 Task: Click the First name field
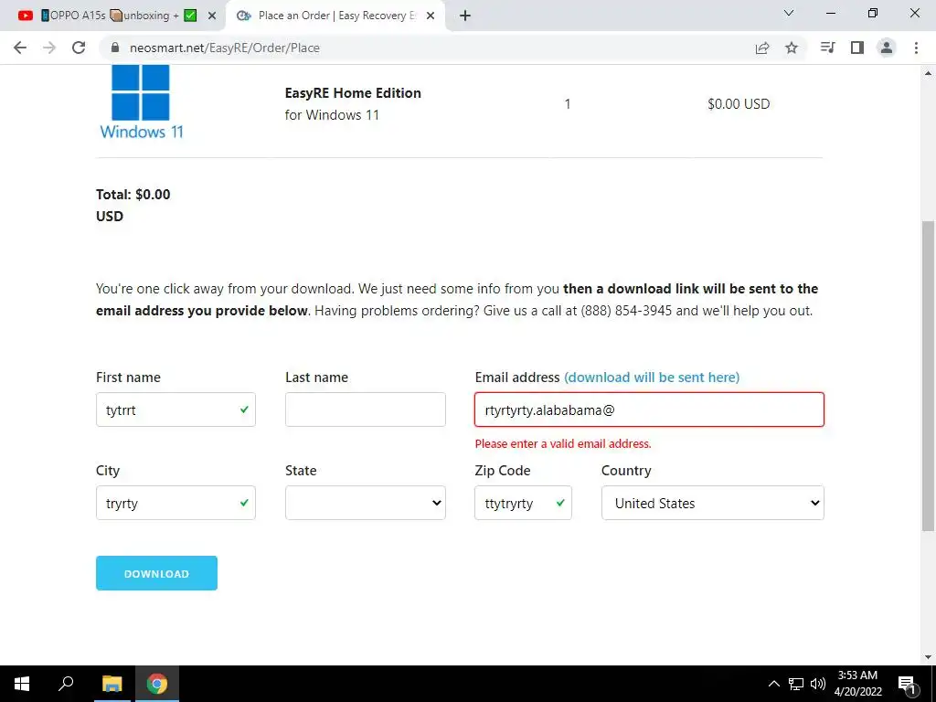point(175,409)
